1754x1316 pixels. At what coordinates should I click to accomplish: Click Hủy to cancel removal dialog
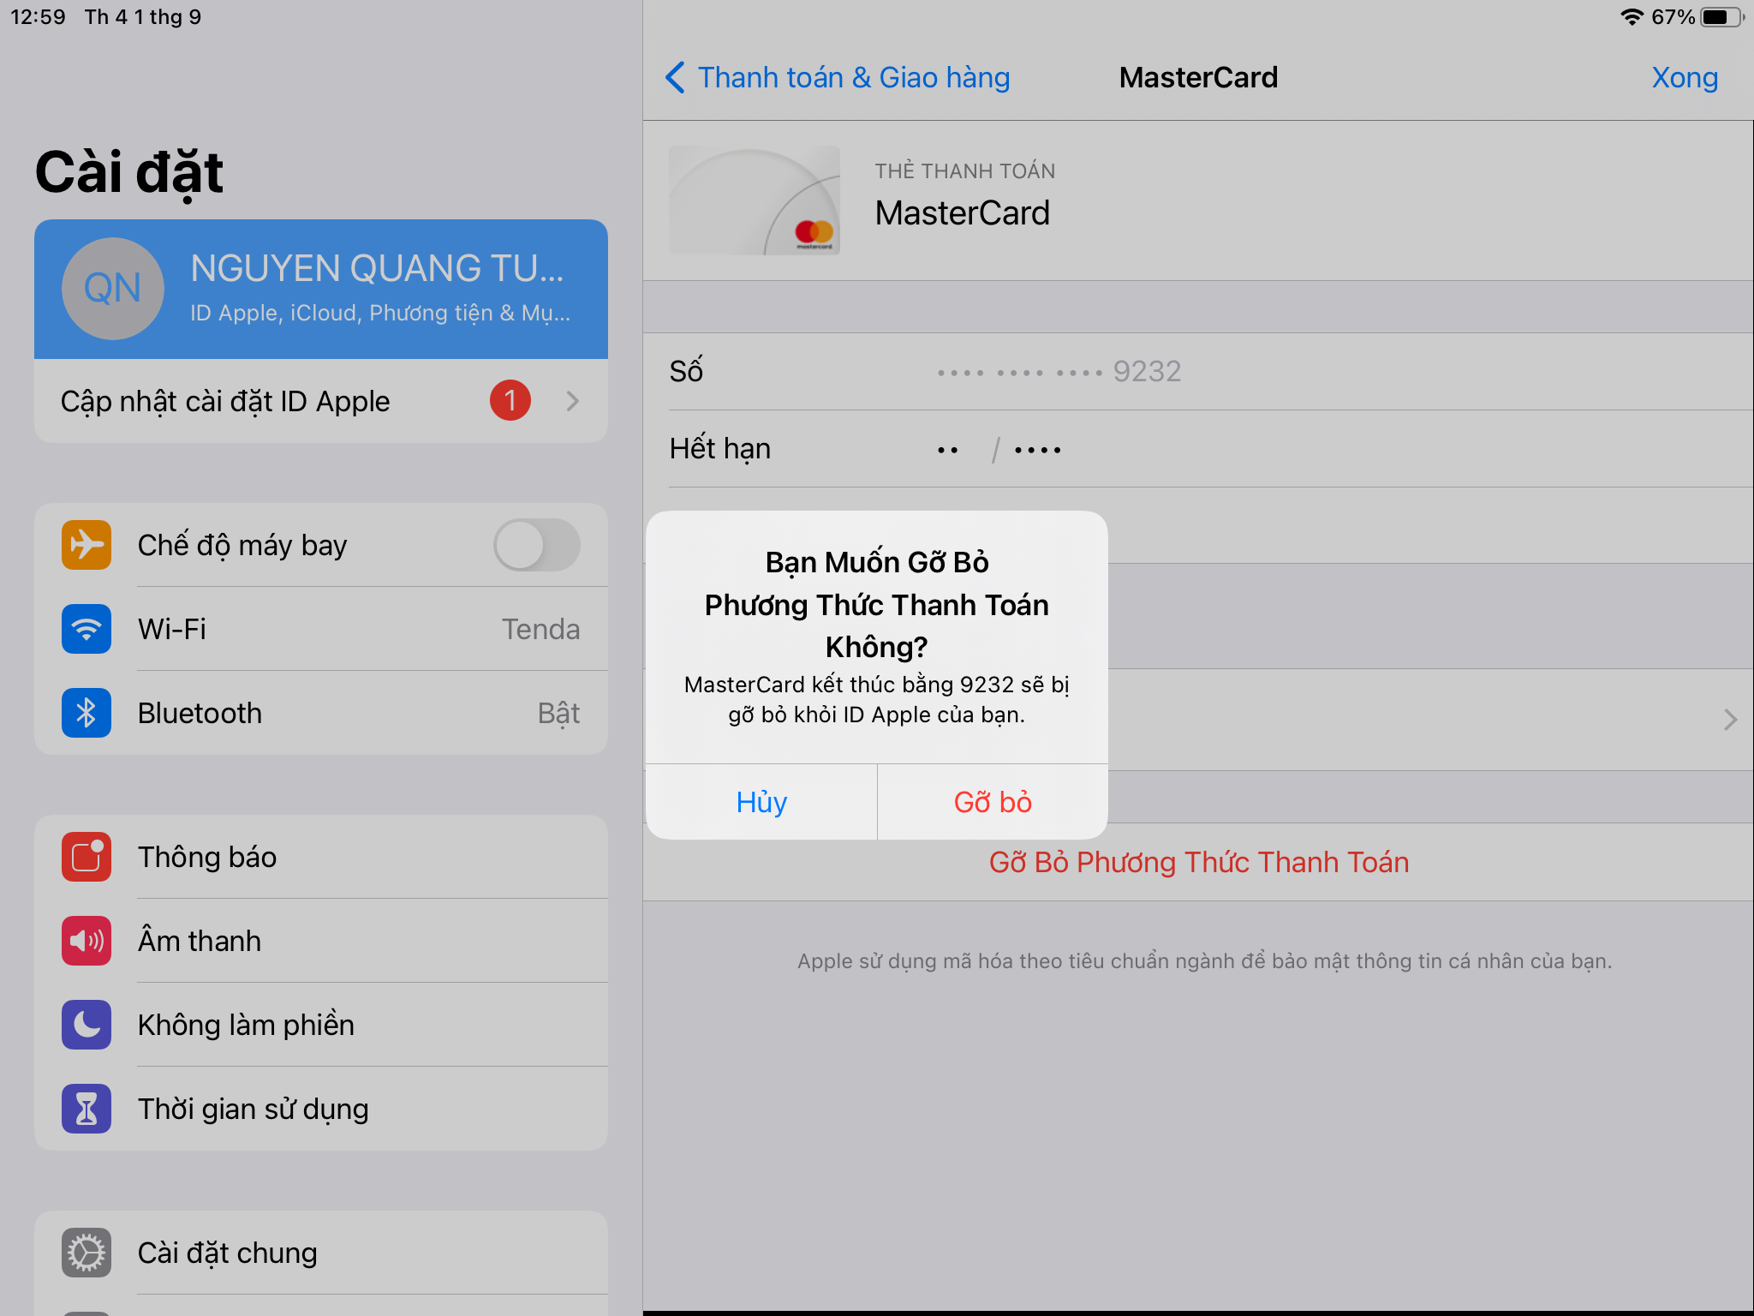765,799
